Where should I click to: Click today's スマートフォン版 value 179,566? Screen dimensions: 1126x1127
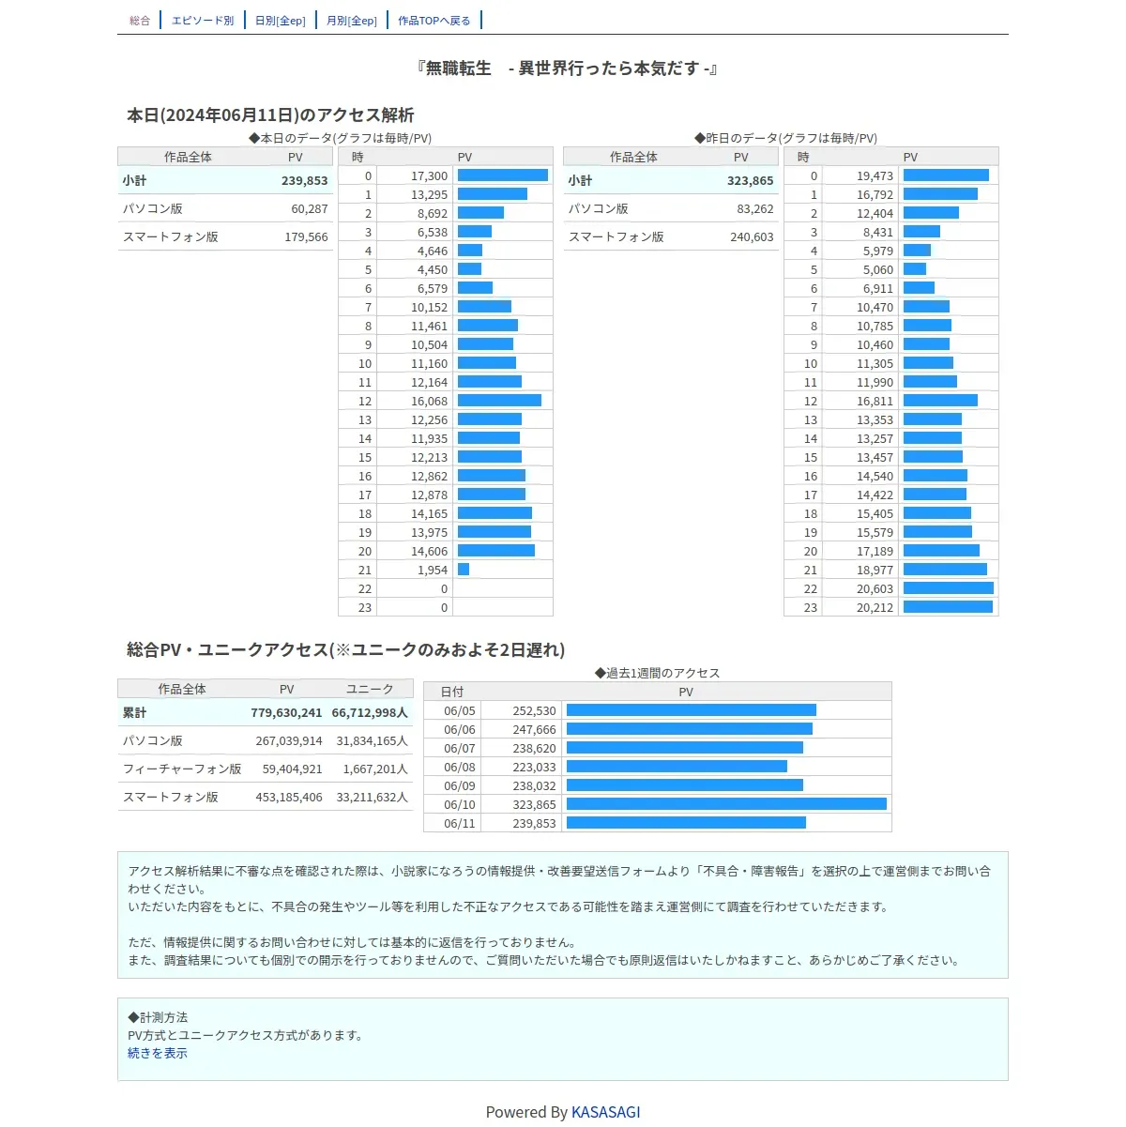coord(307,236)
